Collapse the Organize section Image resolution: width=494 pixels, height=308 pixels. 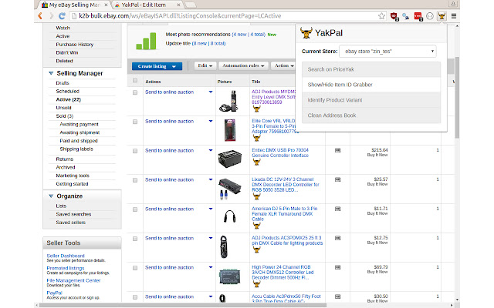tap(51, 196)
